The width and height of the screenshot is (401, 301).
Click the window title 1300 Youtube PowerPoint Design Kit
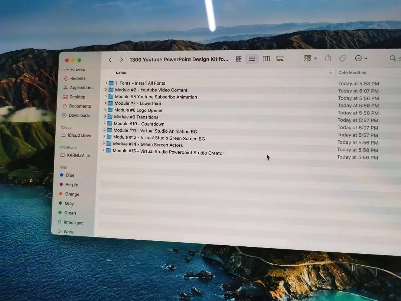pyautogui.click(x=179, y=59)
